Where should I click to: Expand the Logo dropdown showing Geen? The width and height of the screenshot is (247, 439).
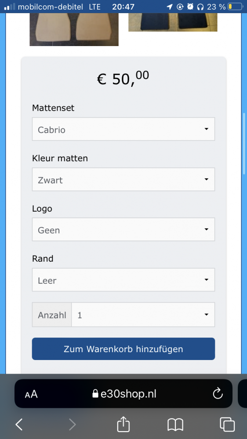[123, 229]
